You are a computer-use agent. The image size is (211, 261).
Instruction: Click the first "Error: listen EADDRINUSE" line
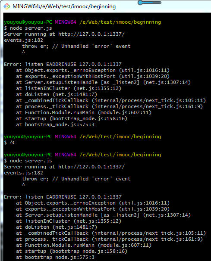63,64
